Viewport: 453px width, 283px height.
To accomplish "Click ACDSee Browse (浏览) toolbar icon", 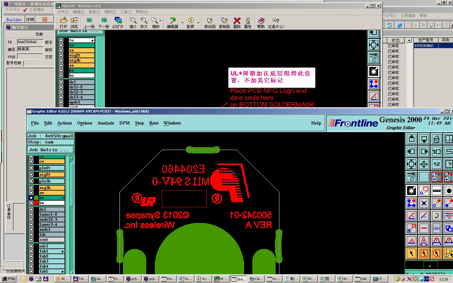I will pos(74,23).
